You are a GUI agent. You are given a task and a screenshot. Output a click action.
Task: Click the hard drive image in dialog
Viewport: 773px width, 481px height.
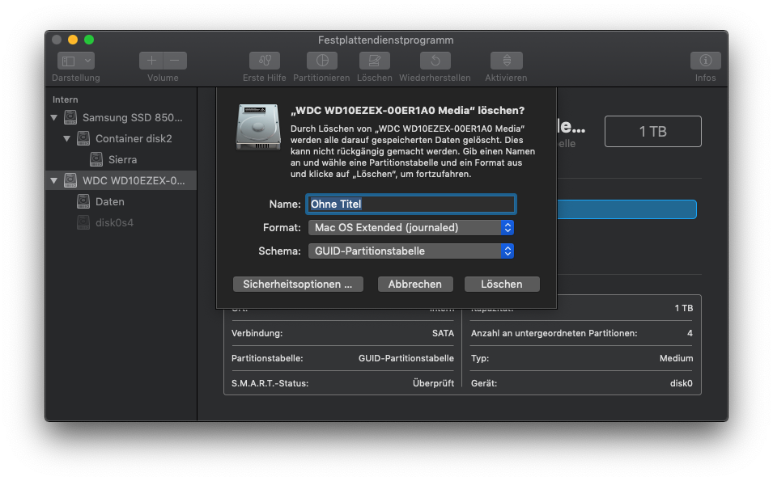[x=258, y=127]
